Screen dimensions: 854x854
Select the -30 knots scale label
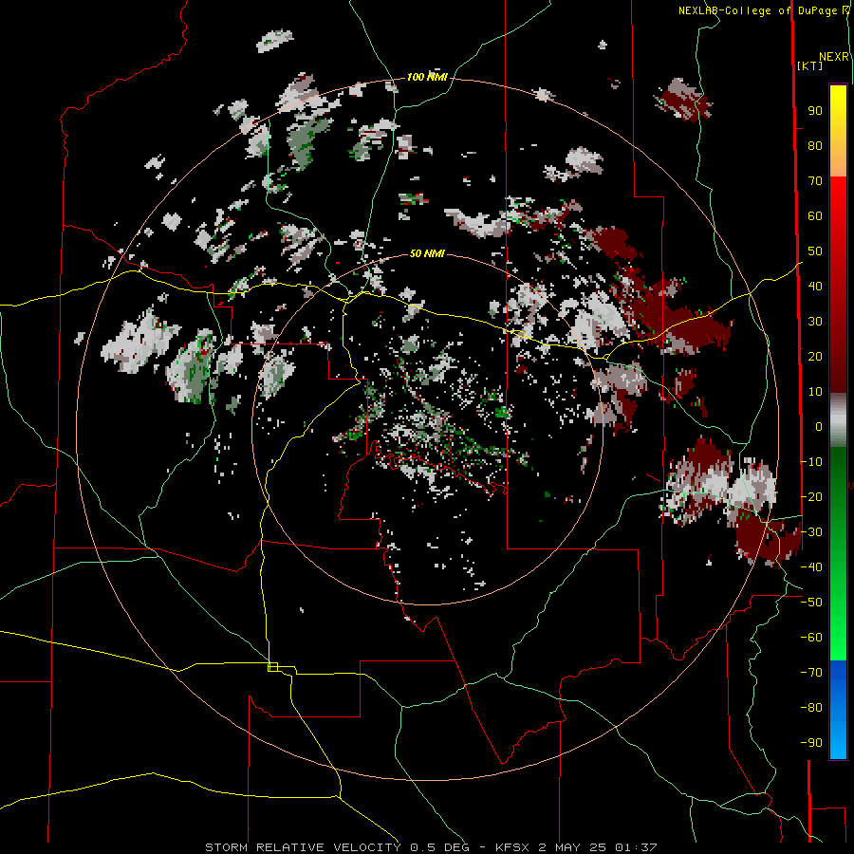pos(811,532)
